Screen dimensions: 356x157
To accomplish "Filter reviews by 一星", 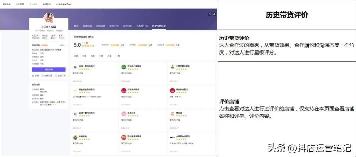I will pos(118,56).
